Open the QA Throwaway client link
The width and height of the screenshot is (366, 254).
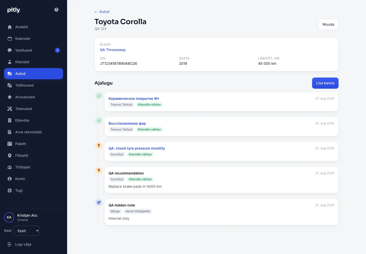pos(113,50)
